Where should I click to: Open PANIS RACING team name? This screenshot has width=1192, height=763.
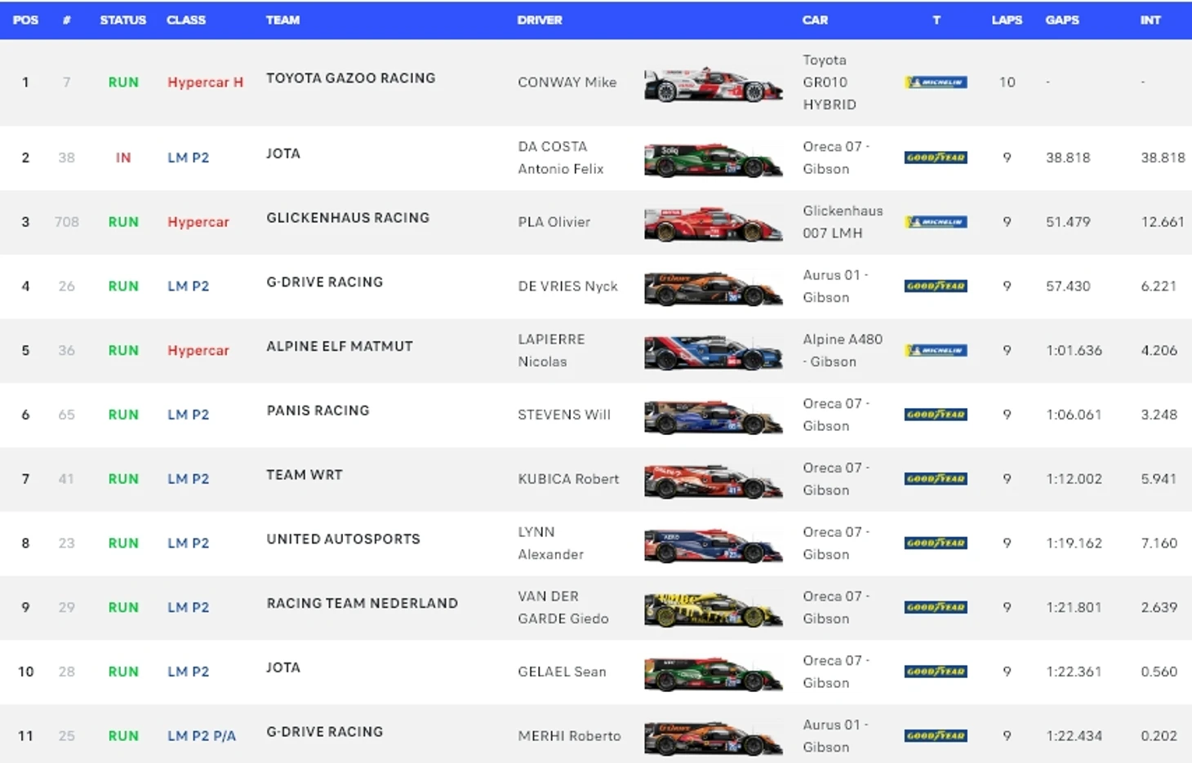[x=318, y=410]
